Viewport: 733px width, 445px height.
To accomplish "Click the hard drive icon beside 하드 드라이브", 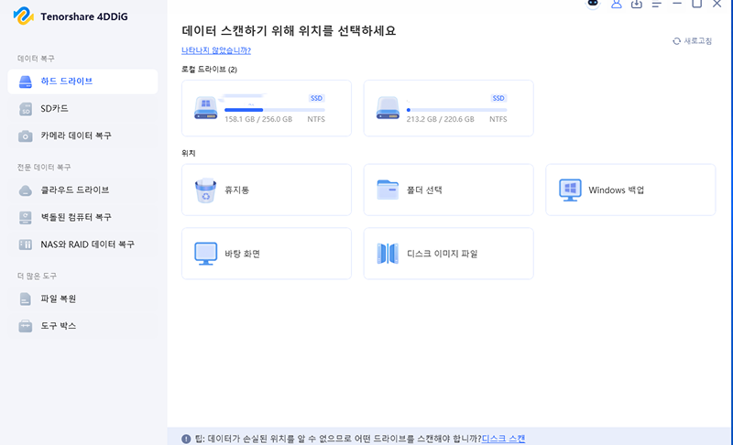I will [26, 81].
